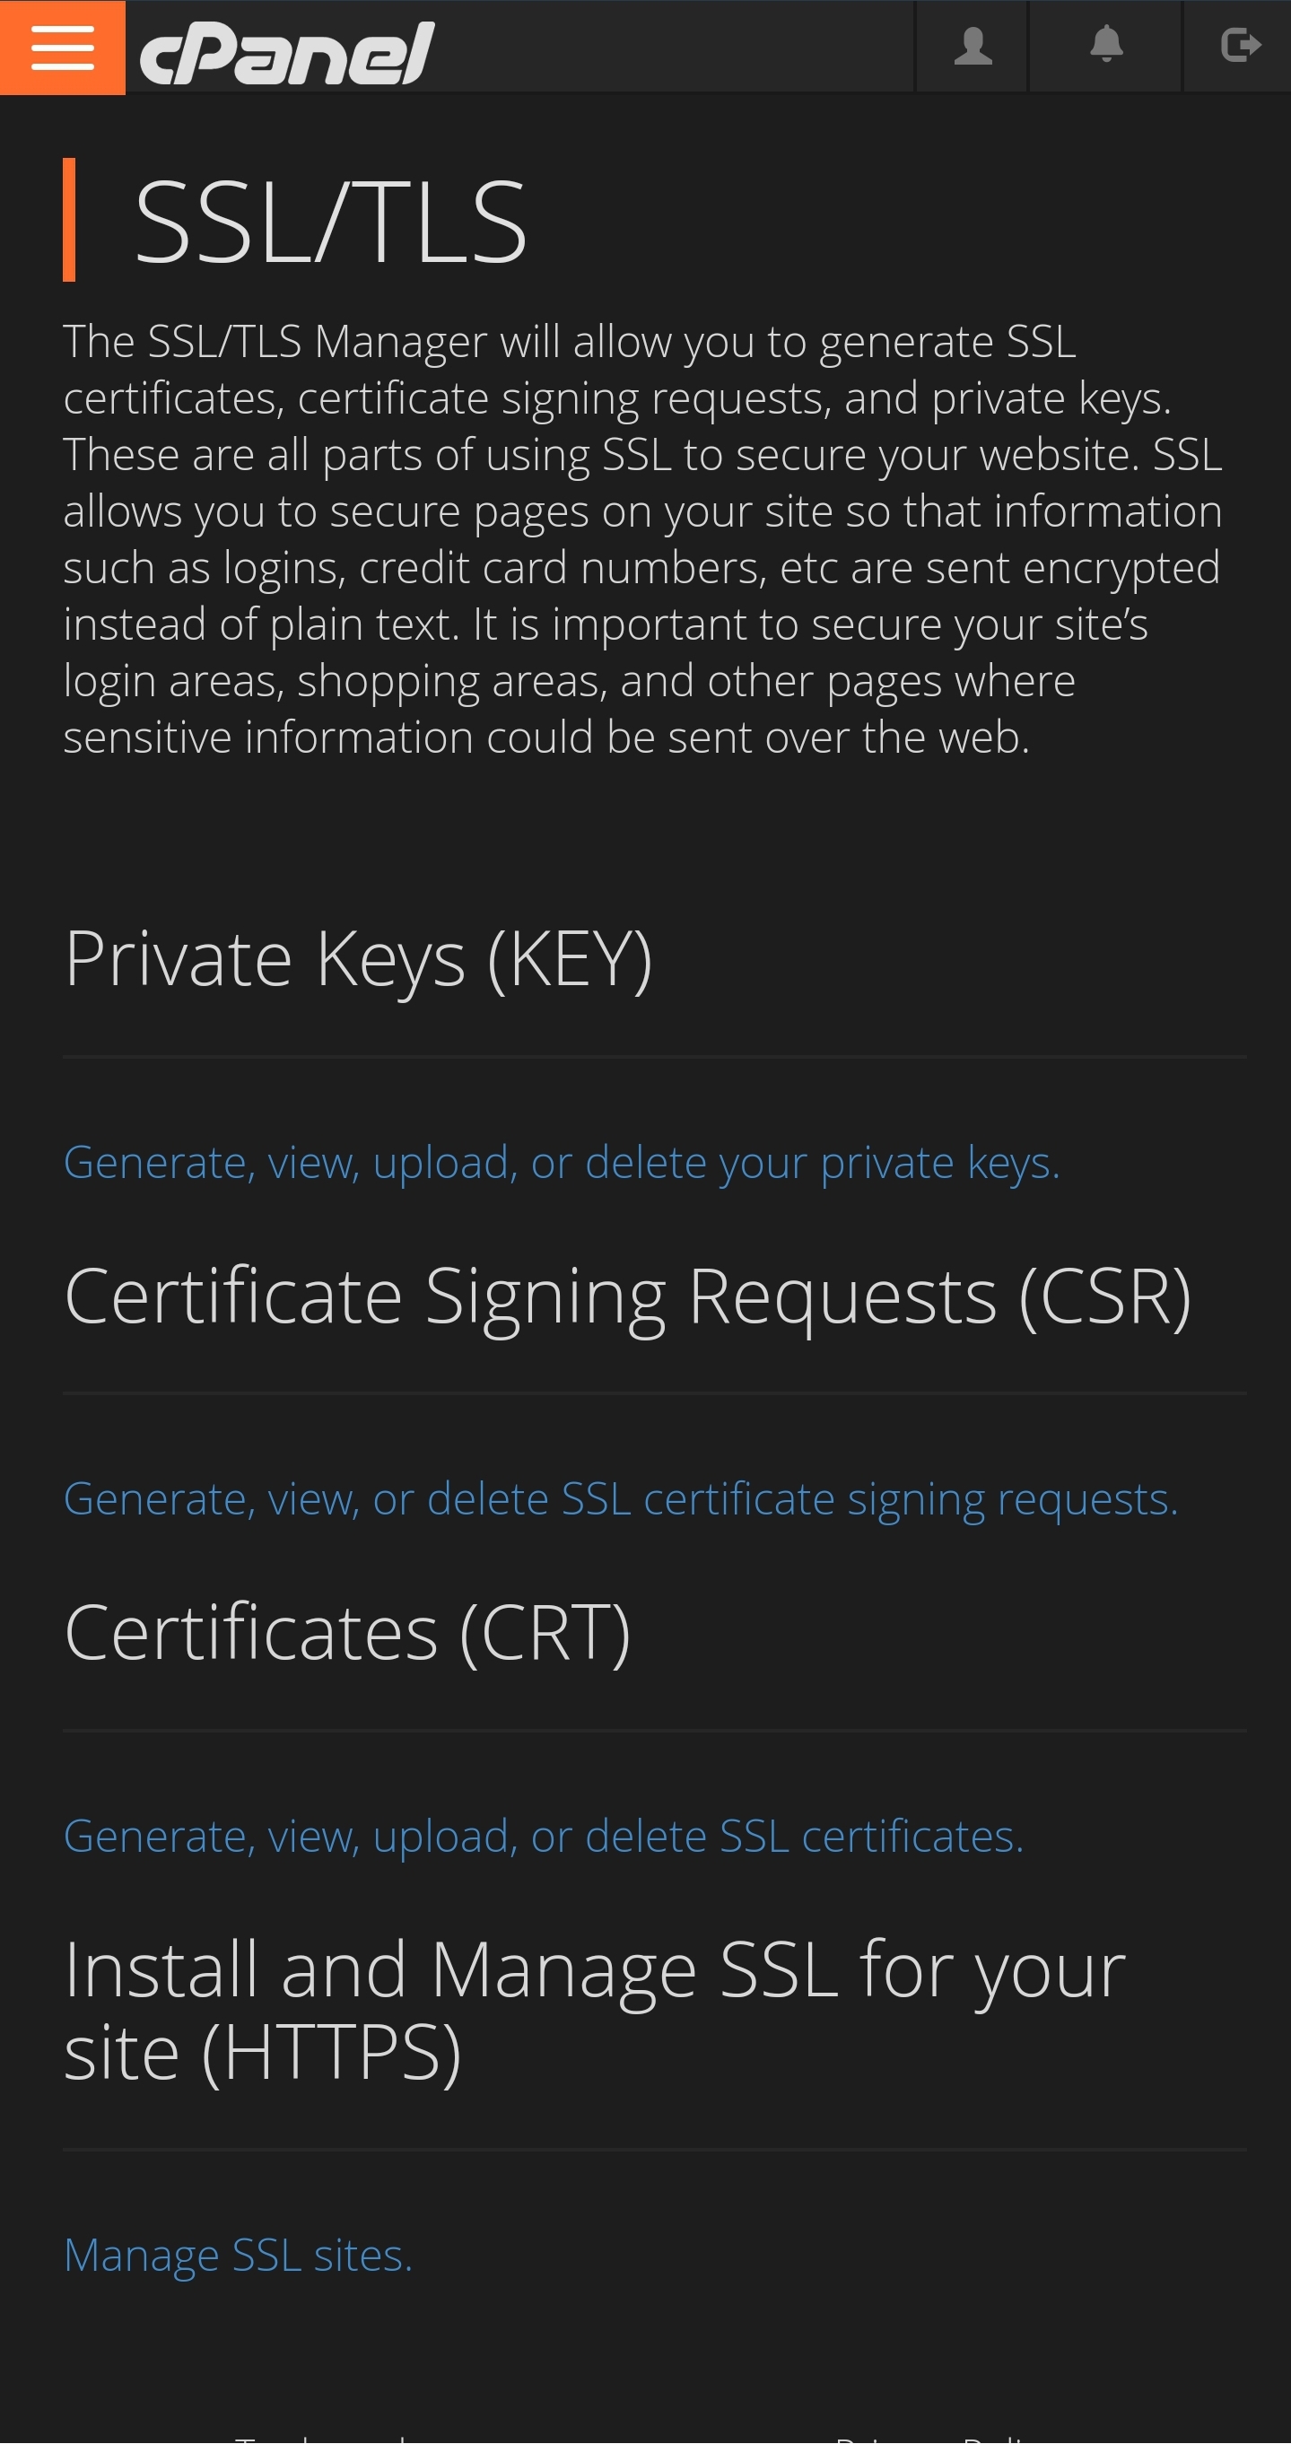Click the divider under Certificate Signing Requests
Image resolution: width=1291 pixels, height=2444 pixels.
[655, 1393]
